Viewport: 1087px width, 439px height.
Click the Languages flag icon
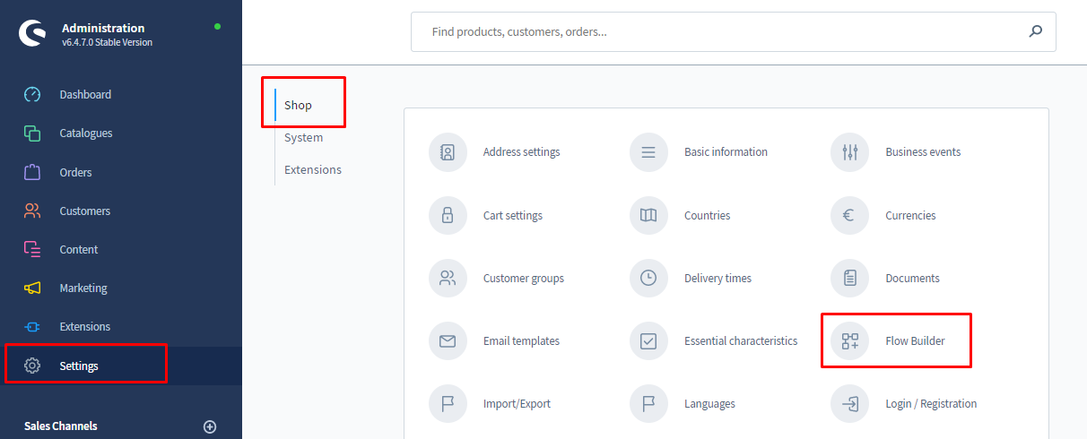point(648,403)
